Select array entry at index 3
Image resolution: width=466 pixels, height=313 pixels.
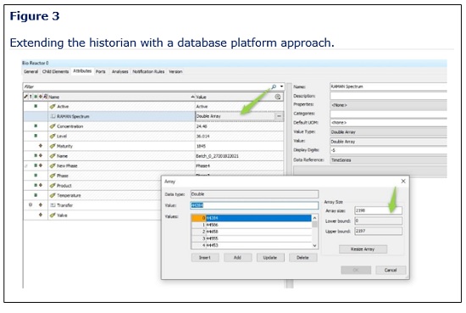[x=252, y=238]
